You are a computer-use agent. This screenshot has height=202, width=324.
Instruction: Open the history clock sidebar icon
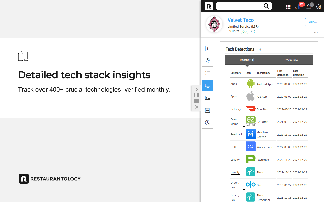point(208,123)
